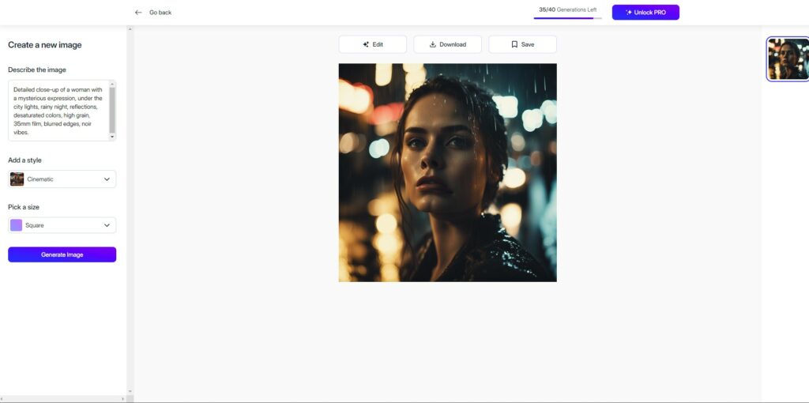Click the bookmark icon on Save
Screen dimensions: 809x403
point(514,44)
